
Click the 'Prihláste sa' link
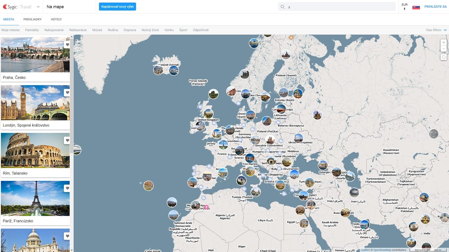coord(435,7)
